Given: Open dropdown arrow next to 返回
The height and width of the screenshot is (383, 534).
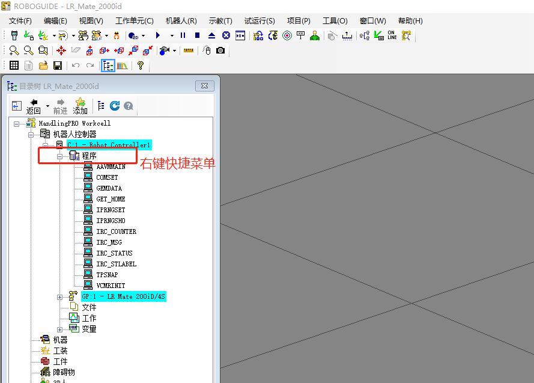Looking at the screenshot, I should pyautogui.click(x=47, y=106).
